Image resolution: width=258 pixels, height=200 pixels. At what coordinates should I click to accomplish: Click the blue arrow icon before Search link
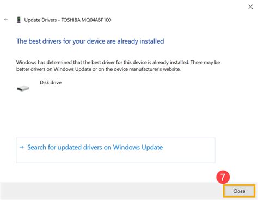[22, 147]
